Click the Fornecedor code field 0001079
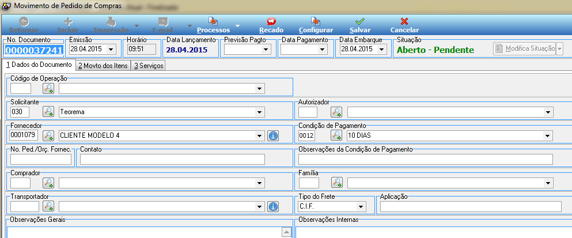The width and height of the screenshot is (572, 238). (24, 135)
